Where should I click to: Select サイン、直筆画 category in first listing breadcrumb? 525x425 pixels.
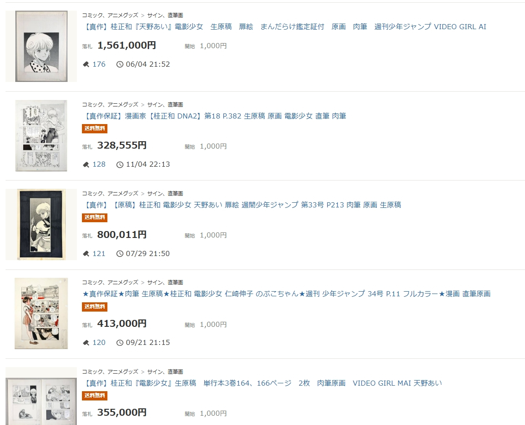click(165, 15)
